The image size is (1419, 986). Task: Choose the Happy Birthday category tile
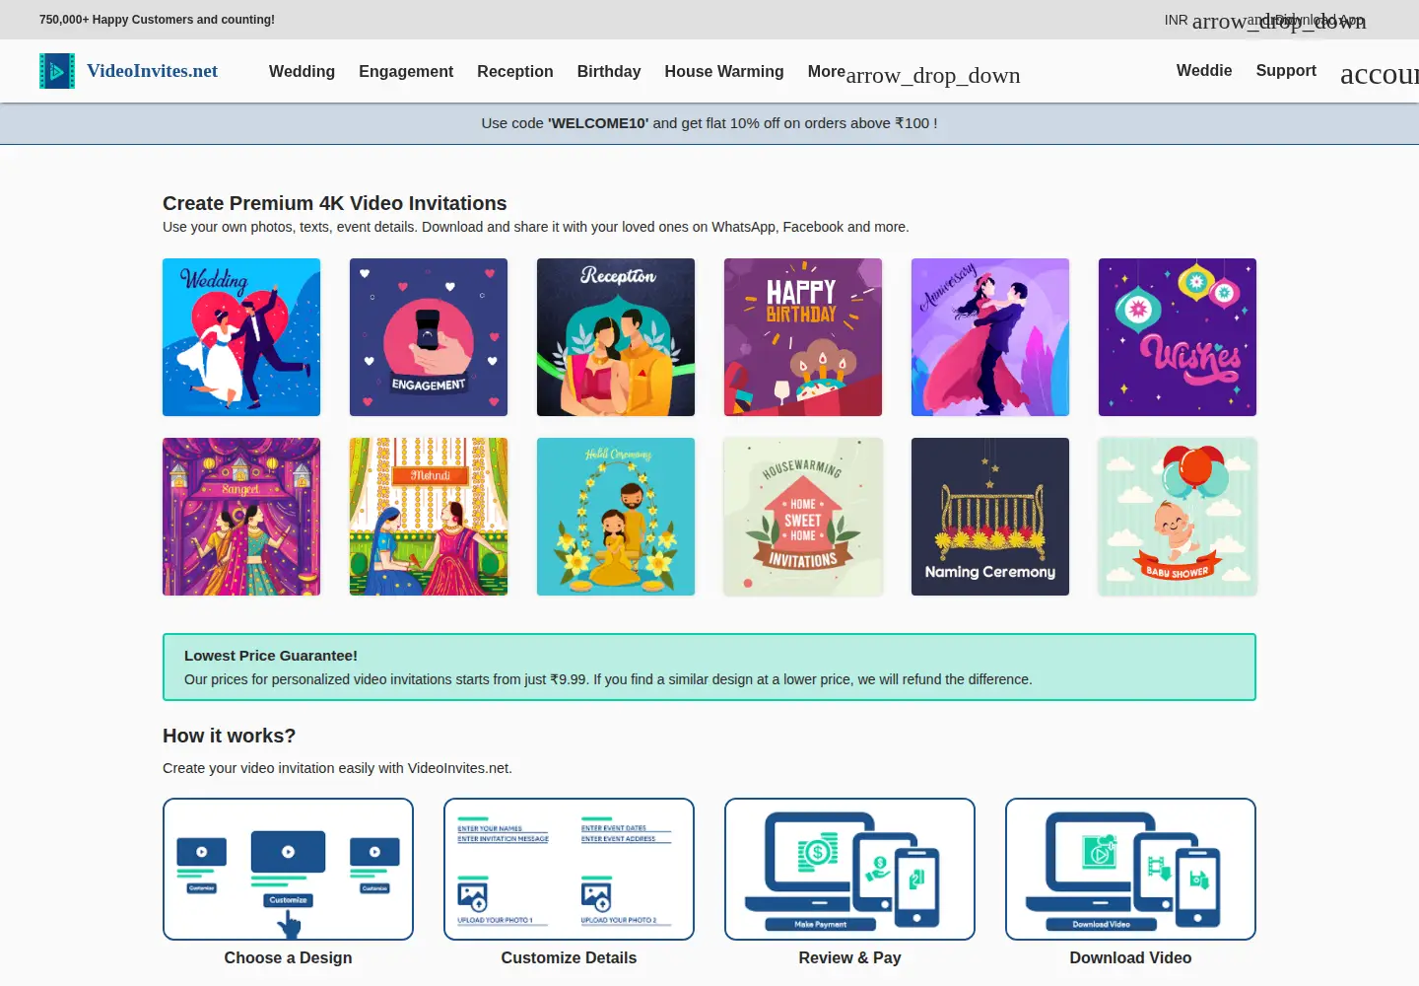pyautogui.click(x=803, y=337)
